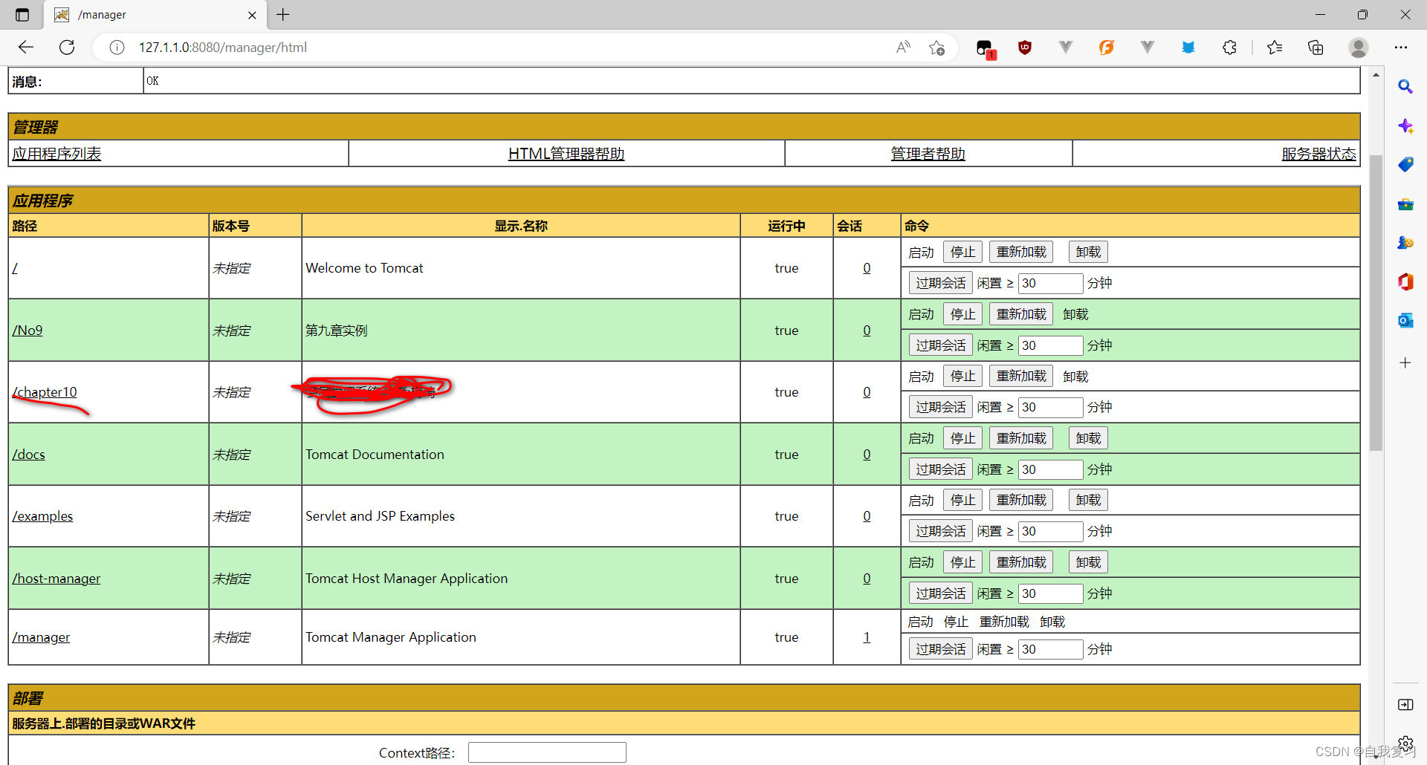
Task: Expire sessions for /docs application
Action: (940, 469)
